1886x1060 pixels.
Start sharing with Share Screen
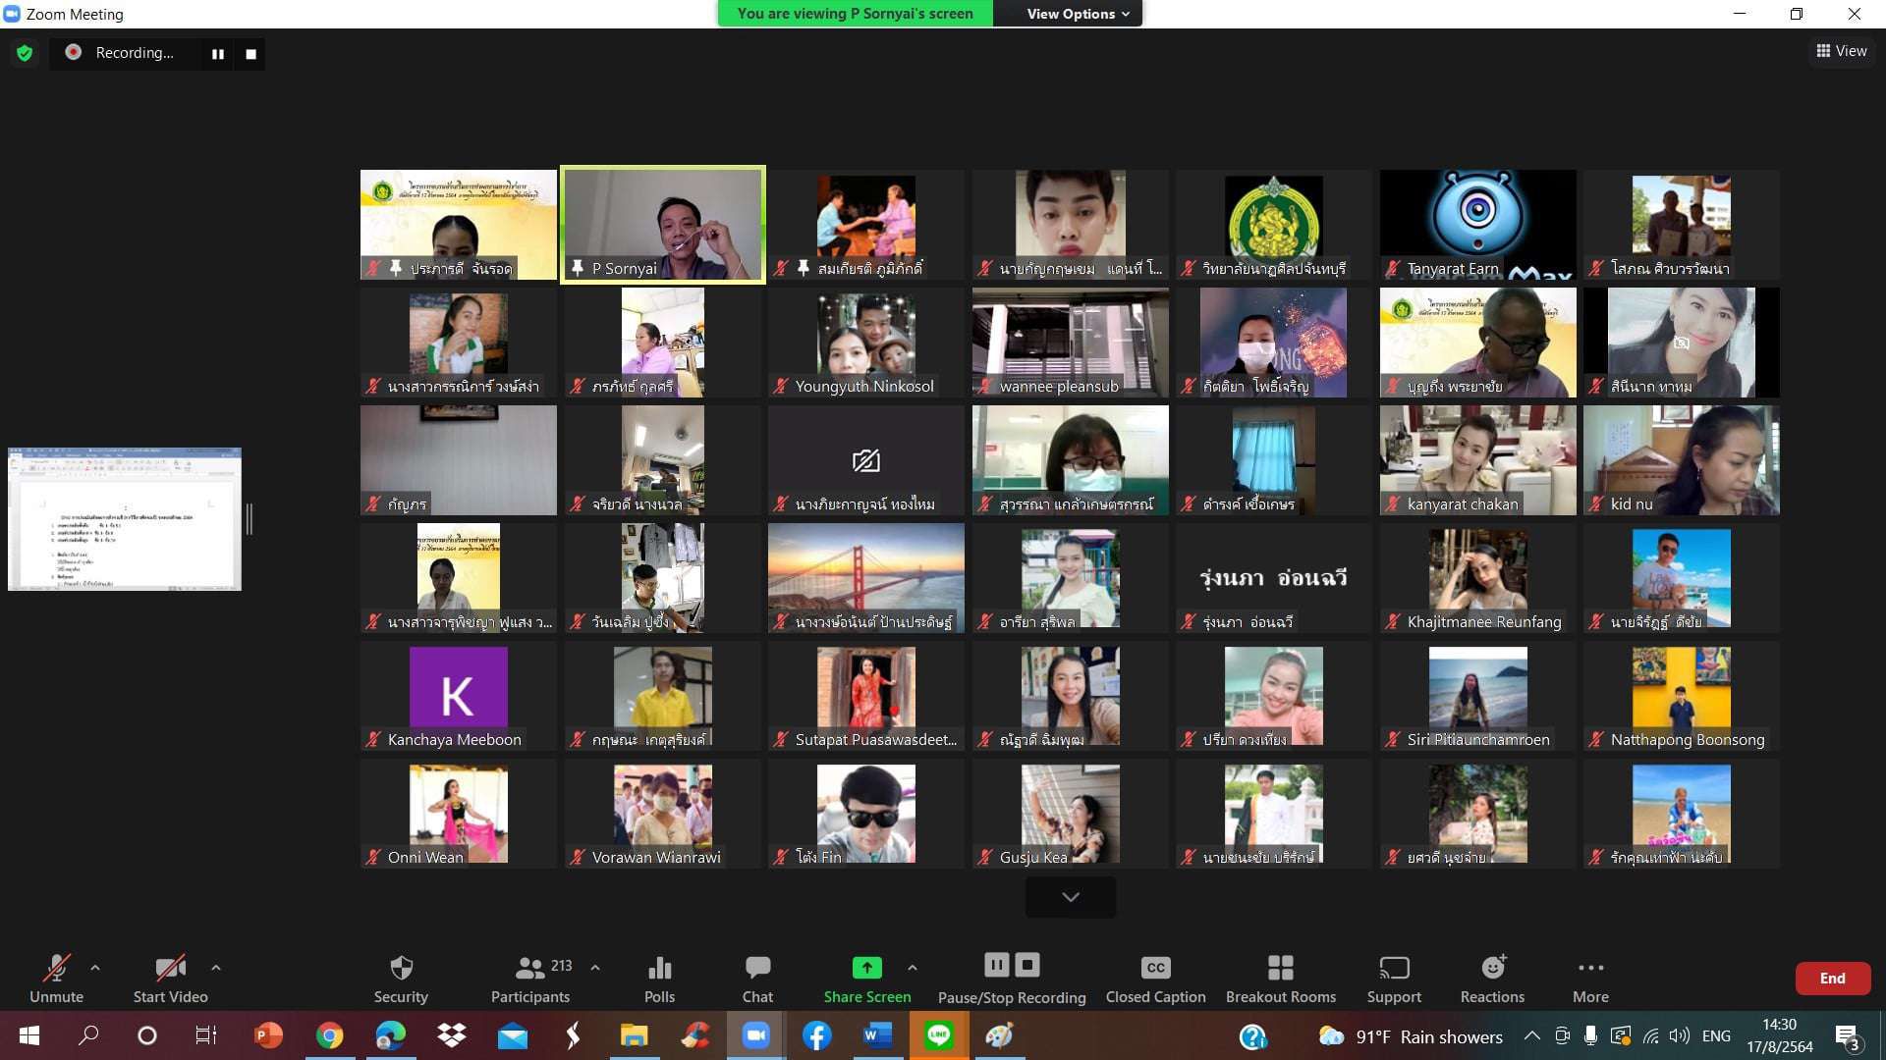pyautogui.click(x=866, y=978)
